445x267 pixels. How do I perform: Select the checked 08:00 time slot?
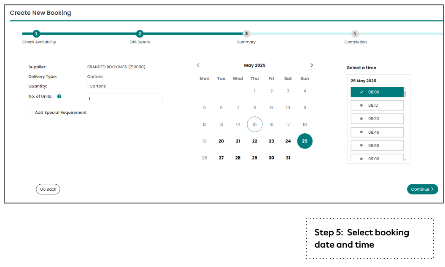point(377,92)
